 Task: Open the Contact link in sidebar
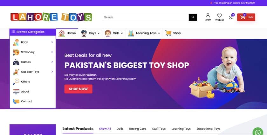[x=26, y=101]
